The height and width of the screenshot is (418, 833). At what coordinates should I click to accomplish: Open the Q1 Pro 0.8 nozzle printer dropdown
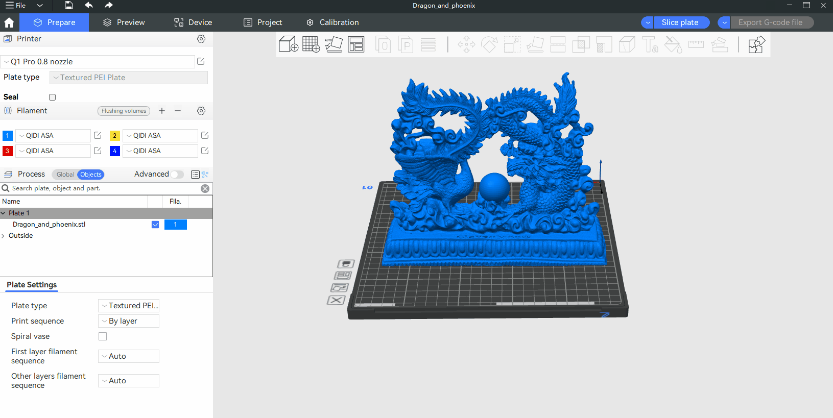tap(97, 62)
